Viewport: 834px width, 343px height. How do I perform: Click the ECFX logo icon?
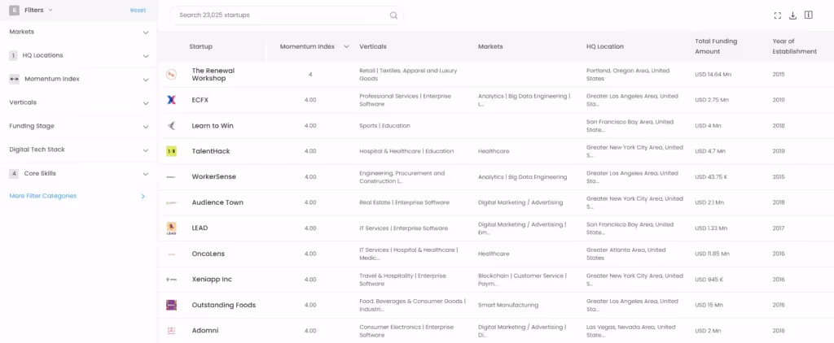[x=171, y=100]
